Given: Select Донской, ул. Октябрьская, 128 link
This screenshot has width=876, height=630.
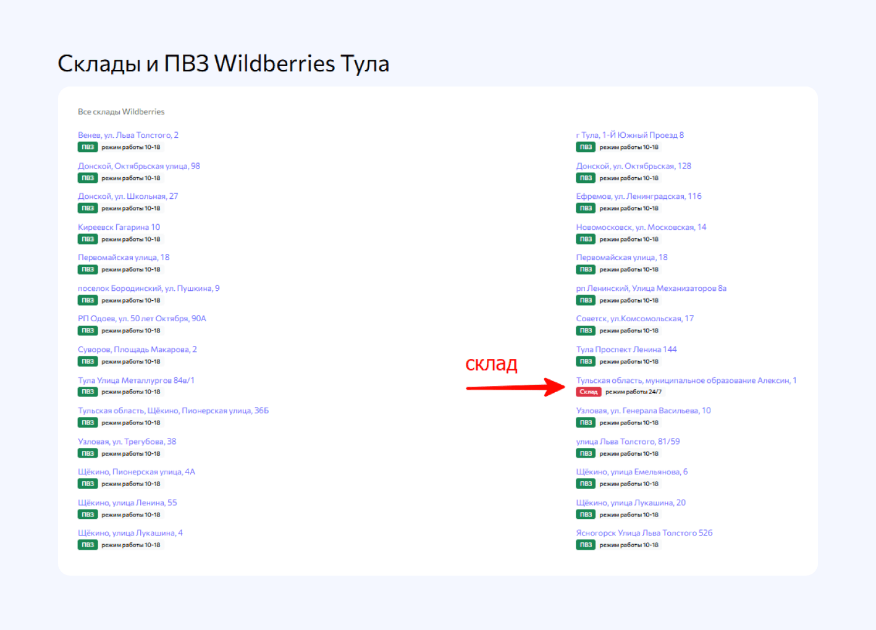Looking at the screenshot, I should click(634, 166).
